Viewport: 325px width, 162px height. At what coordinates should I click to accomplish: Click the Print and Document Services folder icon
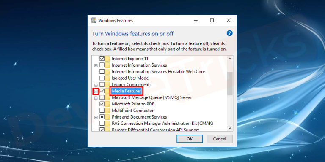click(107, 117)
